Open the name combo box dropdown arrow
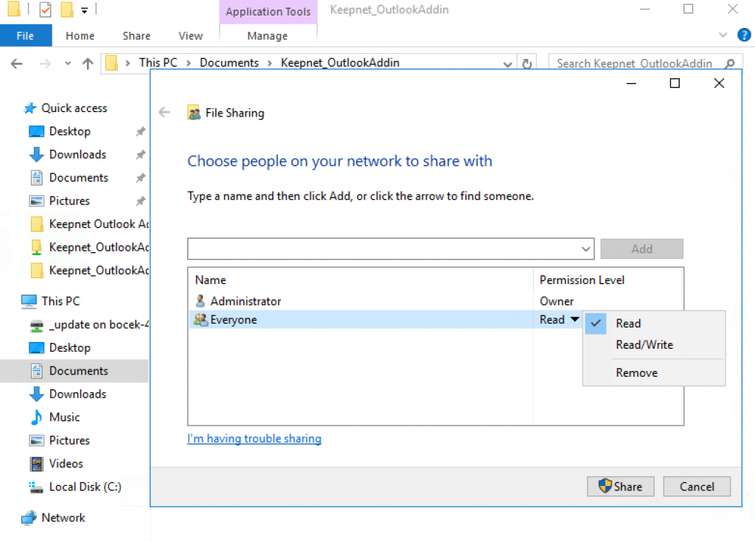Viewport: 755px width, 542px height. (x=585, y=249)
